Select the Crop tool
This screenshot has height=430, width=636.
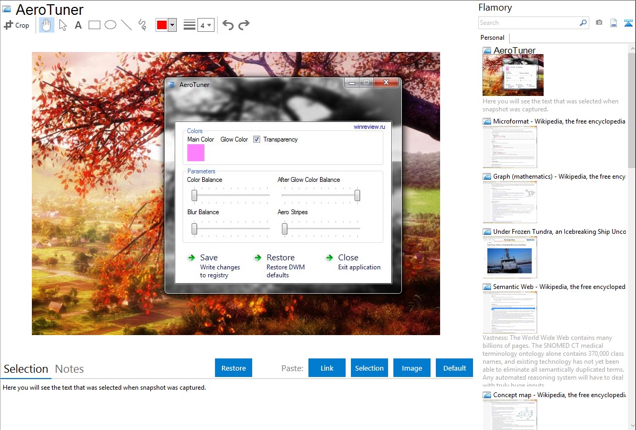coord(16,25)
